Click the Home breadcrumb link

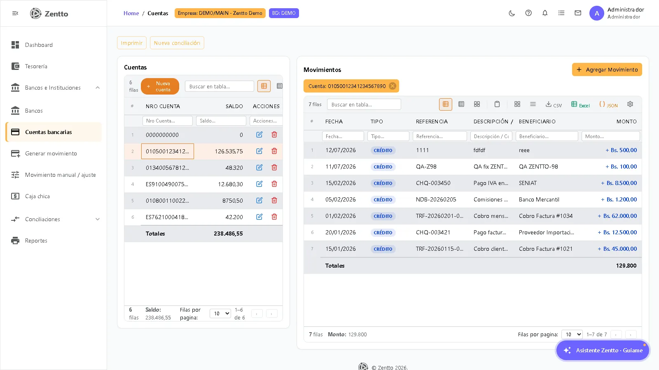[131, 13]
